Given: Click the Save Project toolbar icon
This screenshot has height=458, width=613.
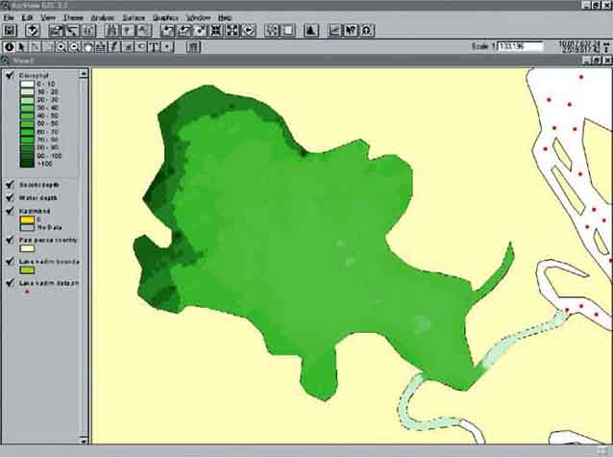Looking at the screenshot, I should coord(11,31).
